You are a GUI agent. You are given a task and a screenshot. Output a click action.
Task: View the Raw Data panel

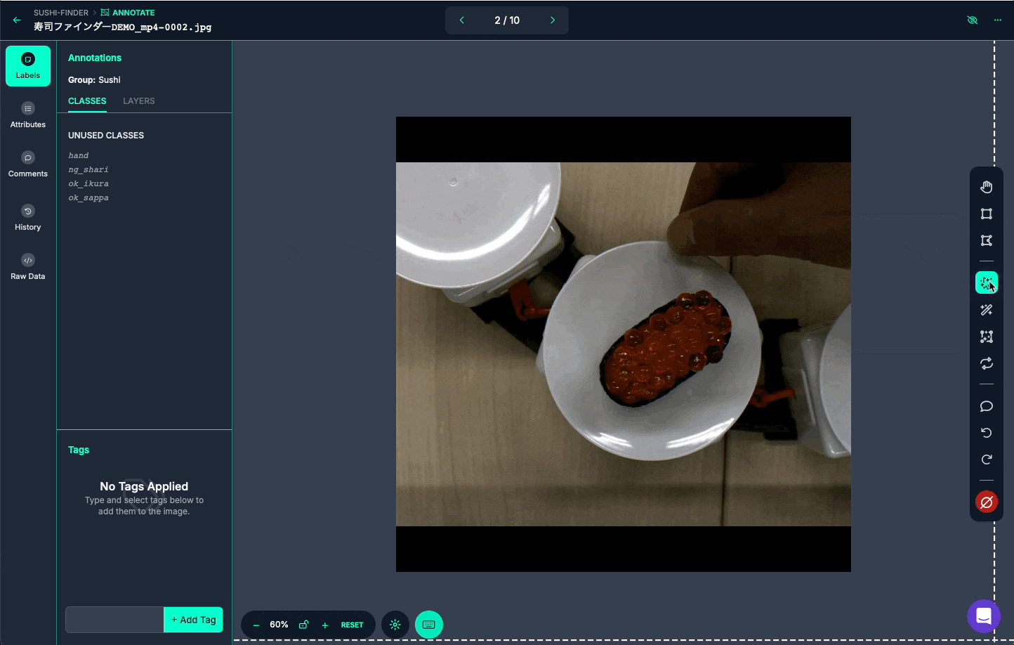click(x=27, y=266)
